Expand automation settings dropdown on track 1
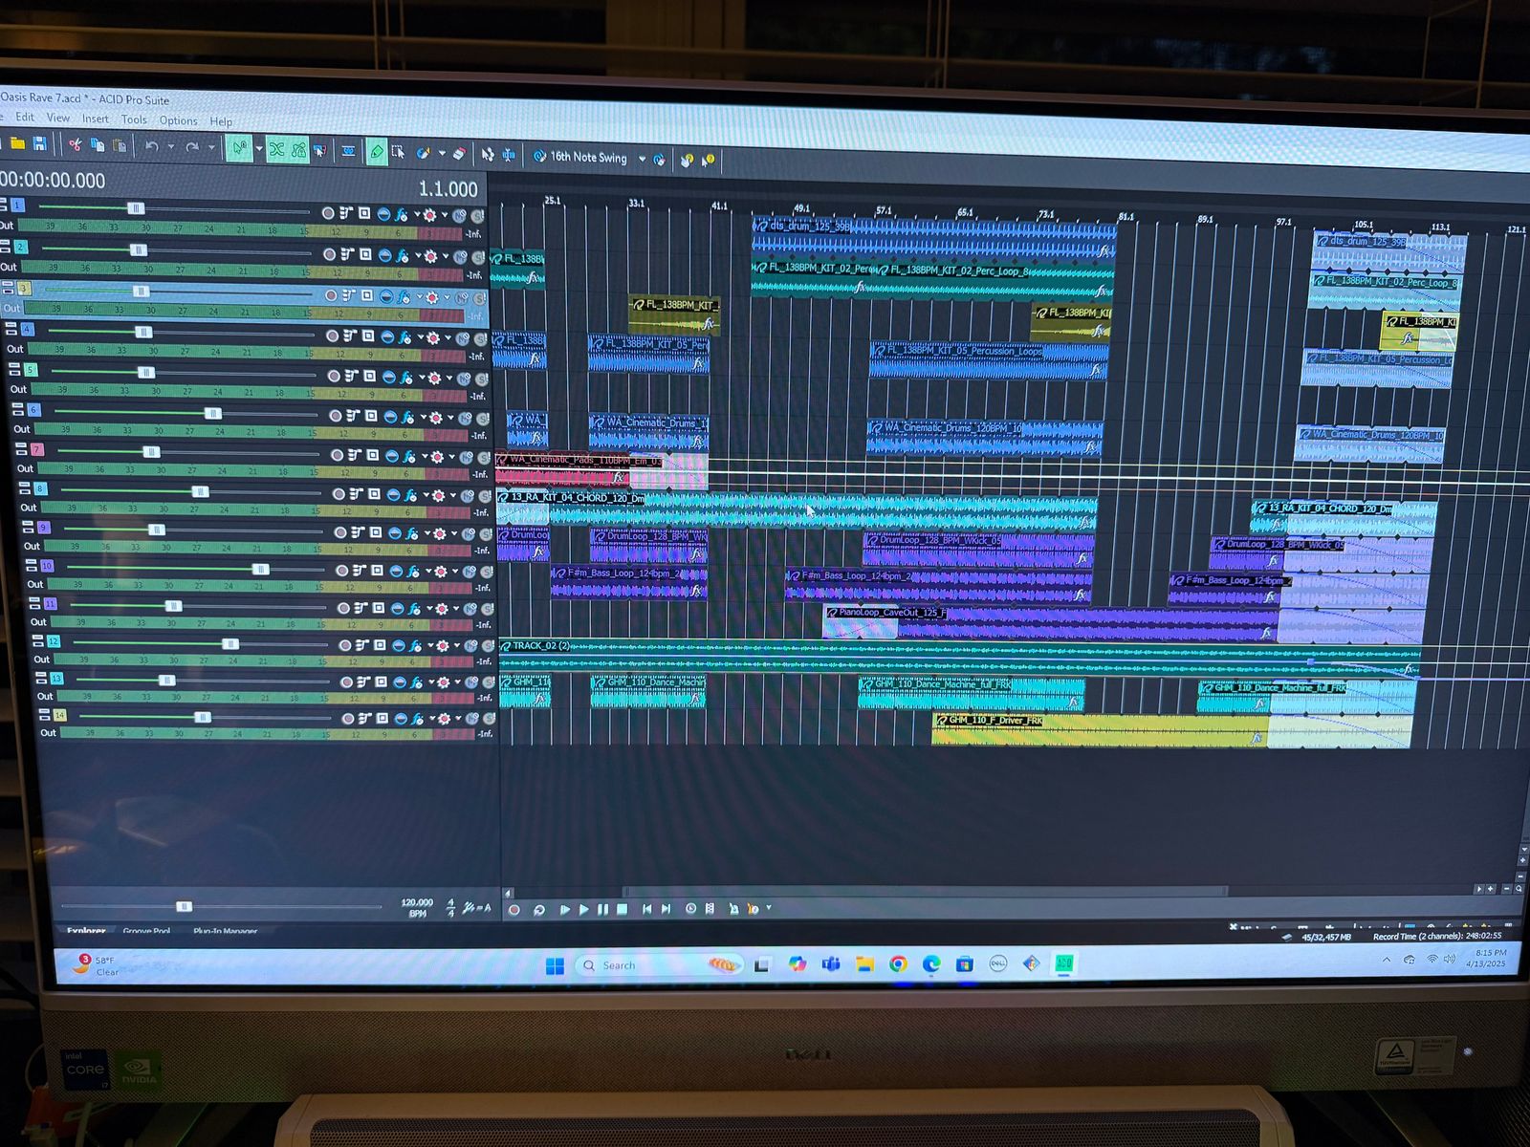 (x=444, y=215)
